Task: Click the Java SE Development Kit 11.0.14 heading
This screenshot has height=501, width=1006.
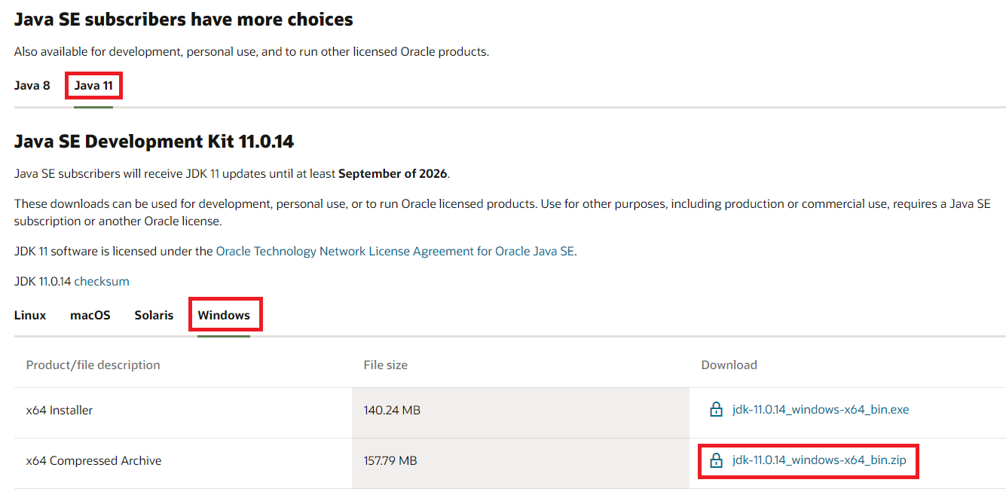Action: pyautogui.click(x=154, y=141)
